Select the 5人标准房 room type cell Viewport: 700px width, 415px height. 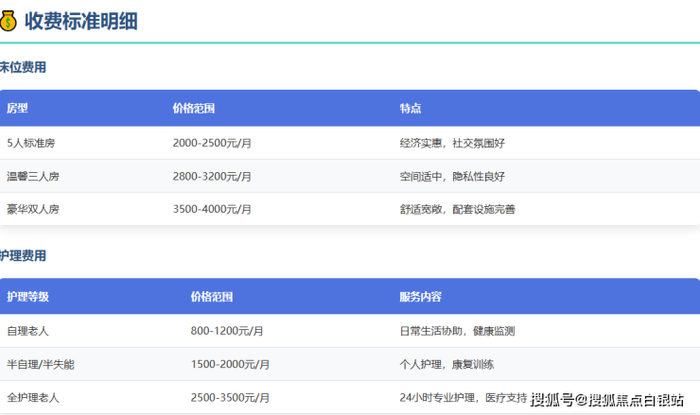click(31, 143)
